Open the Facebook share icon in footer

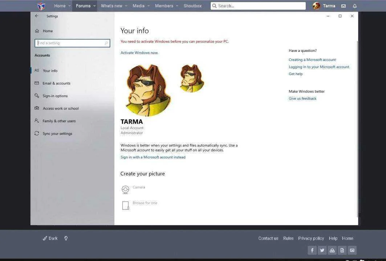(x=312, y=250)
